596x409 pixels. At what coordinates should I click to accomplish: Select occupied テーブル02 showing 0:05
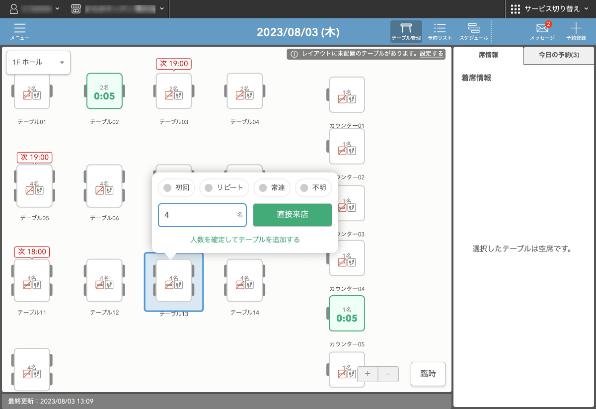click(x=104, y=91)
